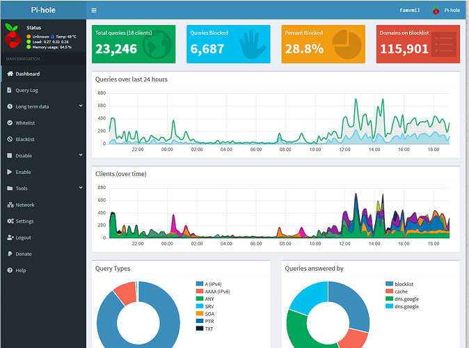469x348 pixels.
Task: Click the Pi-hole title in top-left header
Action: pos(43,10)
